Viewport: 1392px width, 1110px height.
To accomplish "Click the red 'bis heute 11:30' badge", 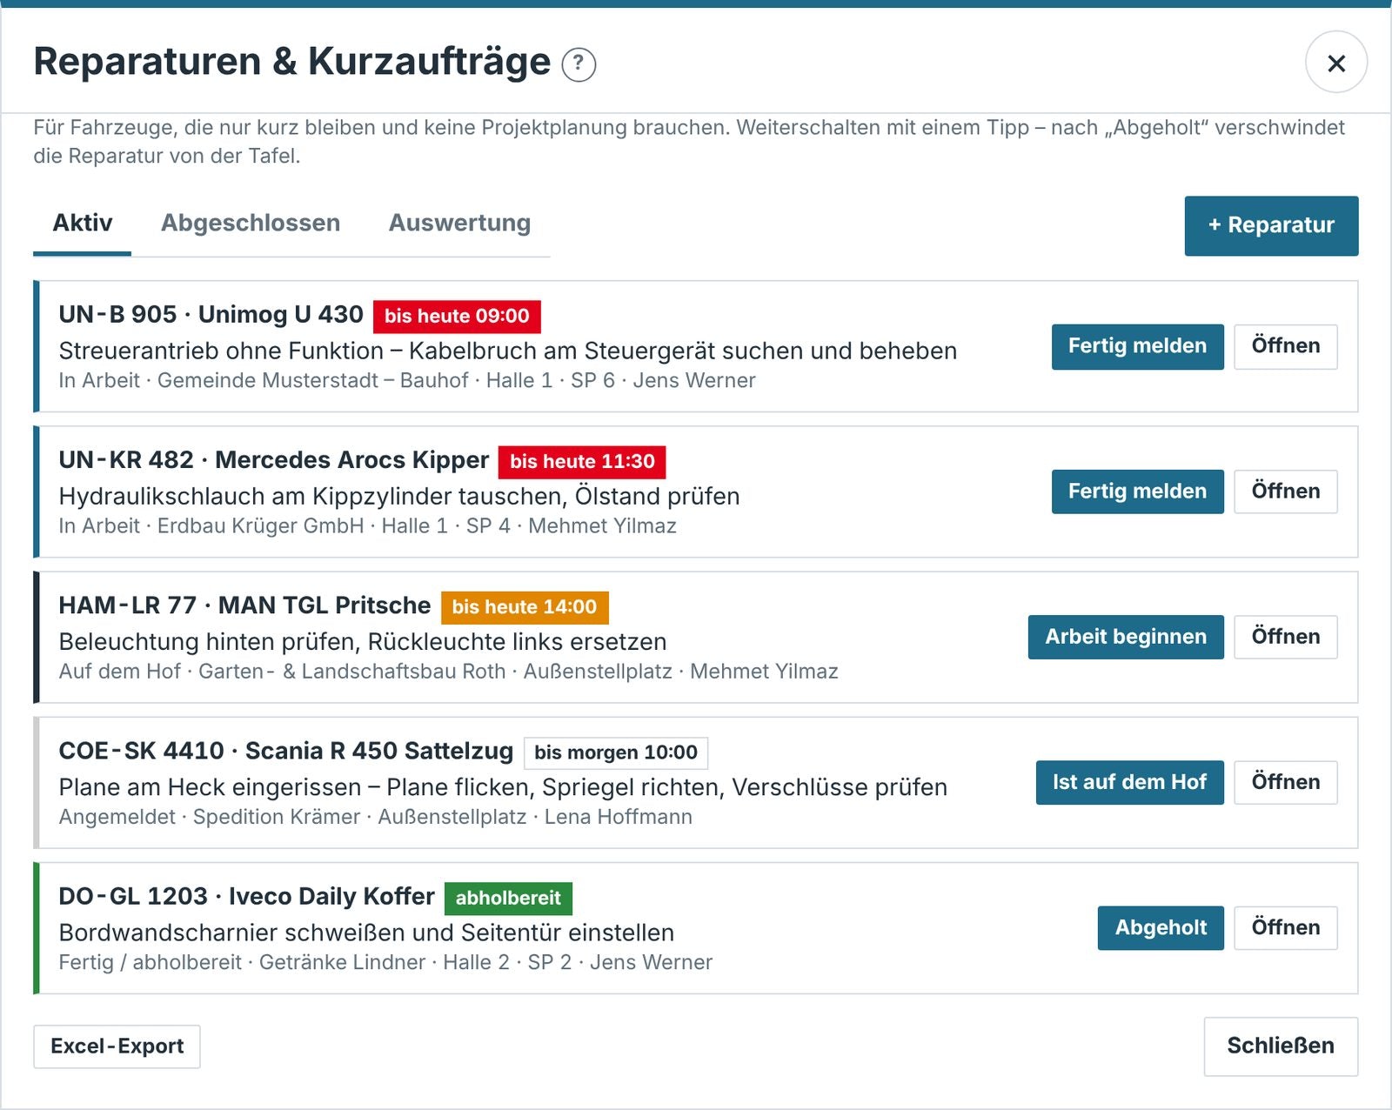I will point(582,461).
